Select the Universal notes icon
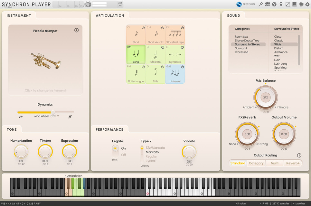This screenshot has height=206, width=311. point(175,73)
